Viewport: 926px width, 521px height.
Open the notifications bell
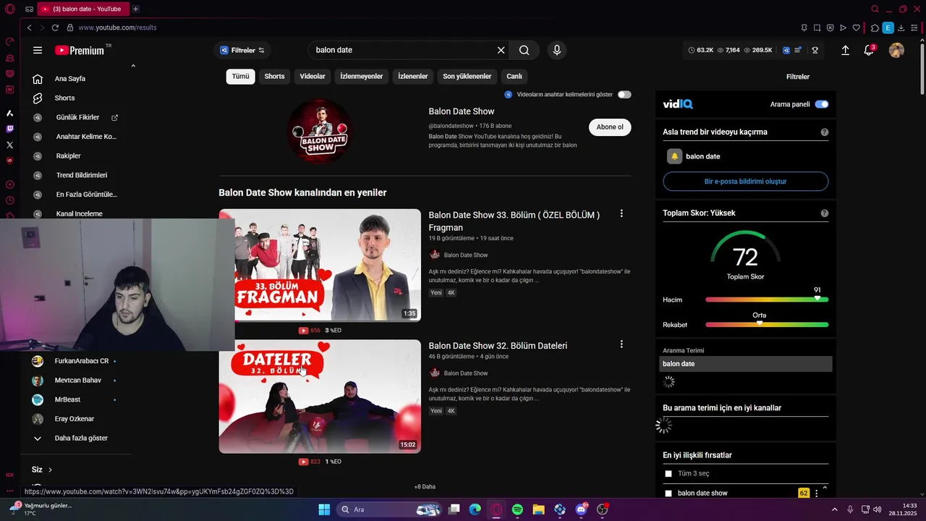[869, 50]
